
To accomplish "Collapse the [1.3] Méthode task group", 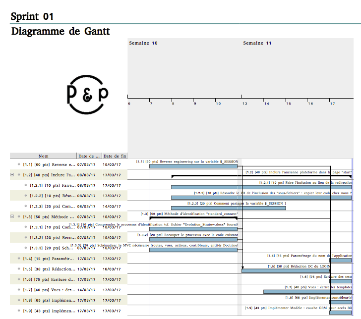I will pos(12,216).
